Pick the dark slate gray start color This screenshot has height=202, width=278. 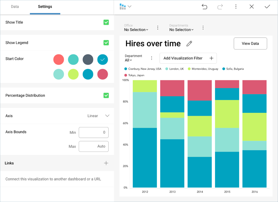[88, 59]
